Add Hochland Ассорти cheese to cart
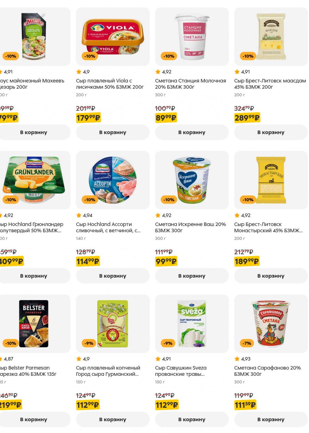Image resolution: width=309 pixels, height=433 pixels. (x=113, y=276)
